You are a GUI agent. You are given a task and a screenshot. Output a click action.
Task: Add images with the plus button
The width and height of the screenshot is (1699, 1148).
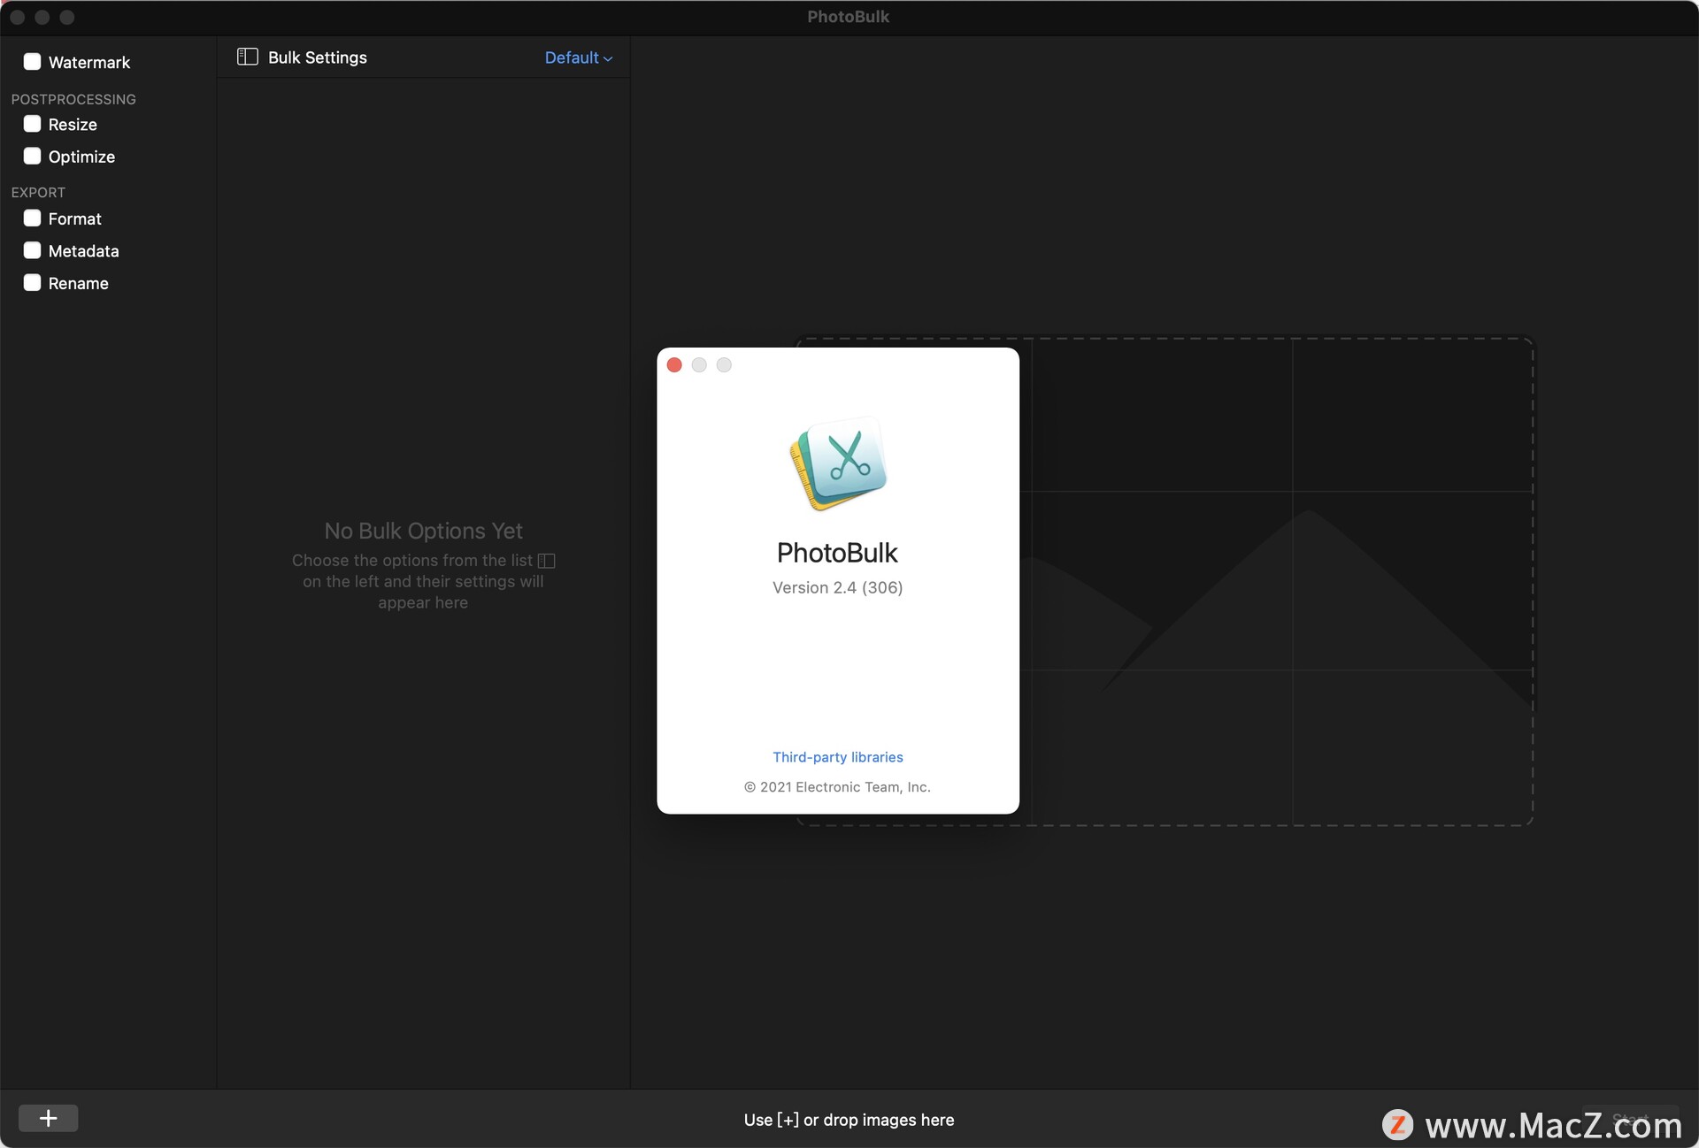[48, 1118]
